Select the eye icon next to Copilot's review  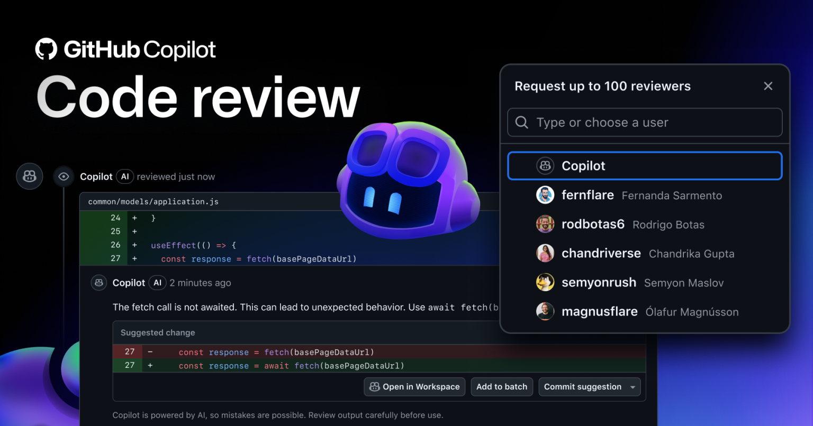point(64,176)
